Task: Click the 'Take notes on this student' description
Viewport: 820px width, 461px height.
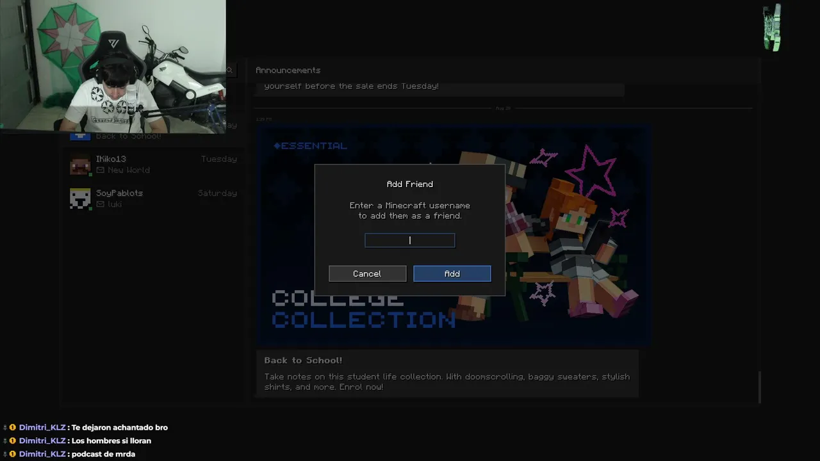Action: [x=447, y=382]
